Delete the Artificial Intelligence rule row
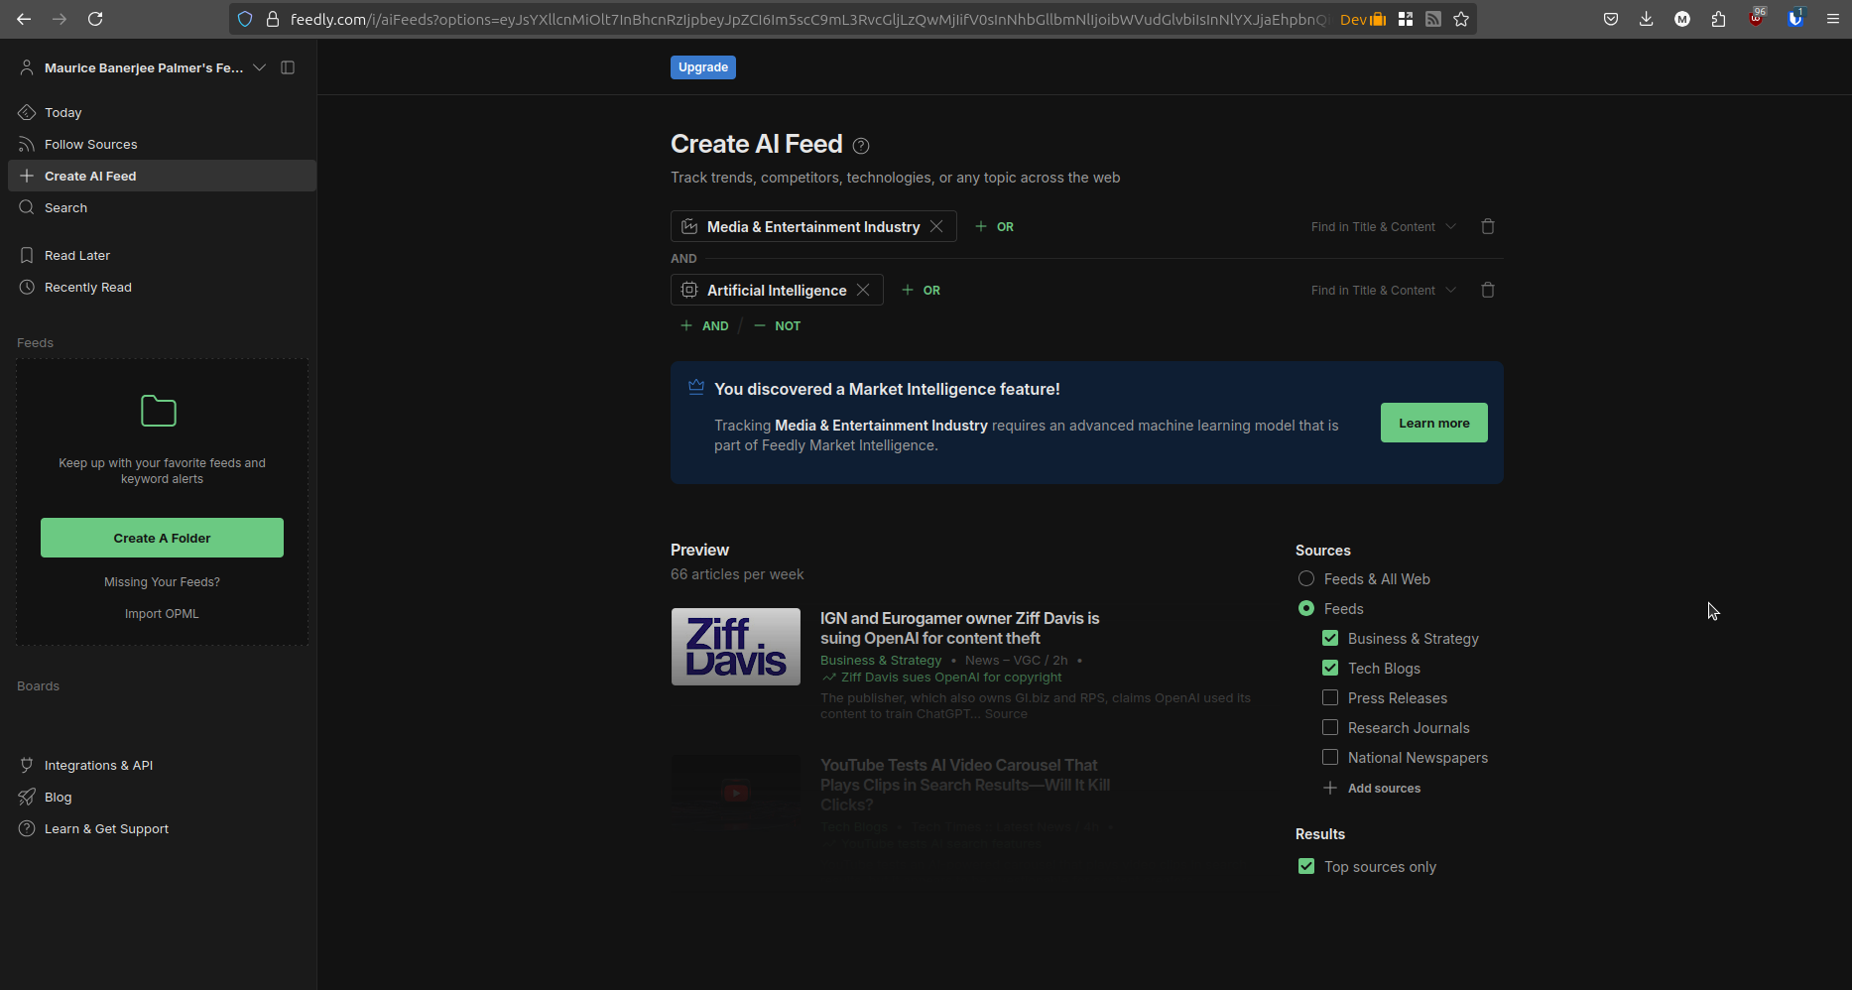The image size is (1852, 990). [x=1488, y=290]
